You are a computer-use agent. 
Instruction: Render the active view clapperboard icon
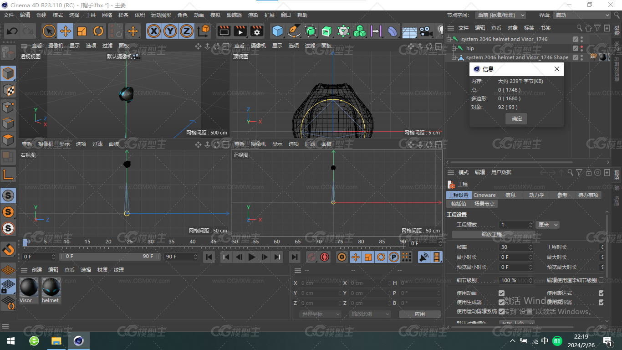(224, 31)
